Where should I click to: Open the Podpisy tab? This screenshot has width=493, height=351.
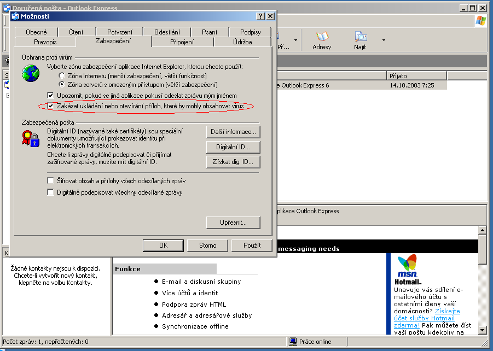pos(250,32)
